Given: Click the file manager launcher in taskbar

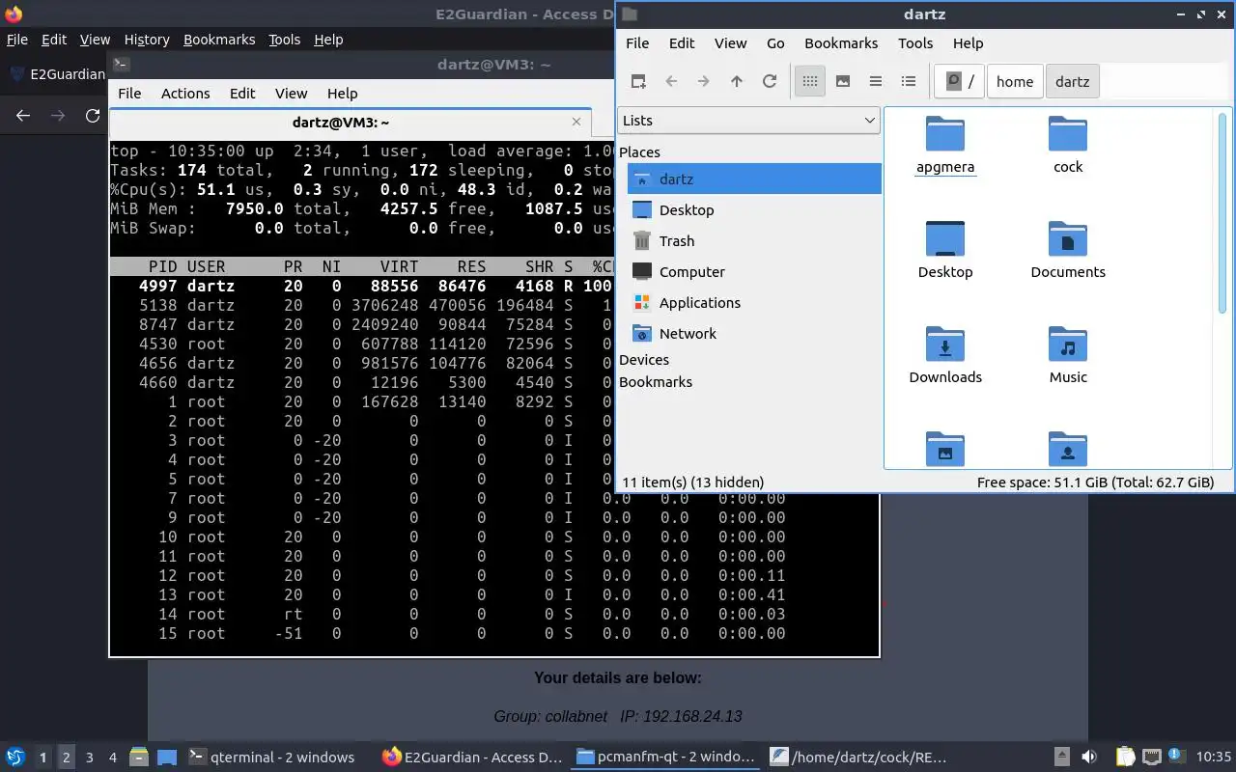Looking at the screenshot, I should [x=138, y=758].
